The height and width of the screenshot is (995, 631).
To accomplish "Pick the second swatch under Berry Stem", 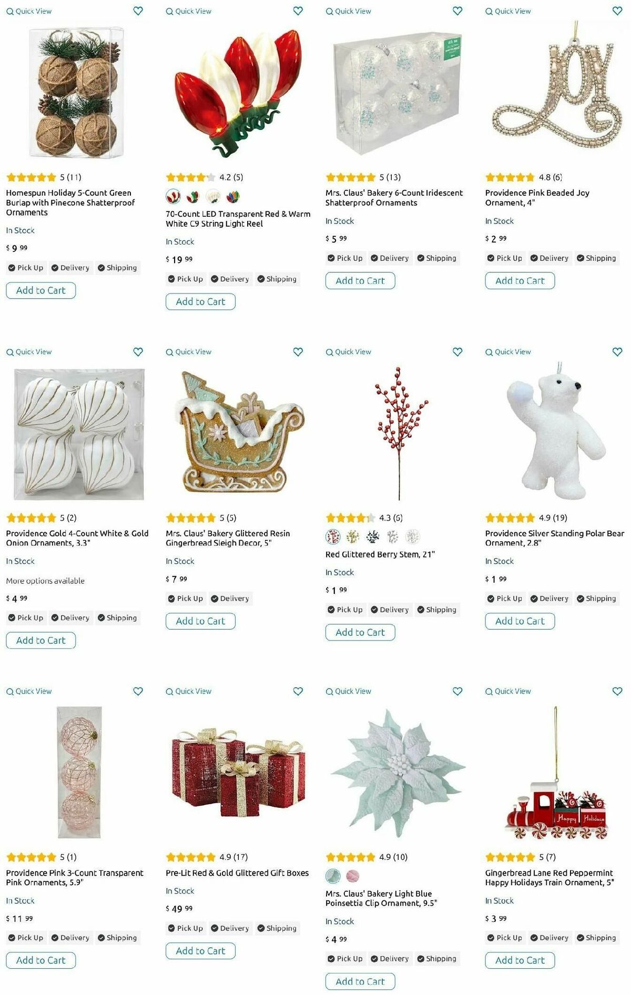I will pyautogui.click(x=353, y=537).
